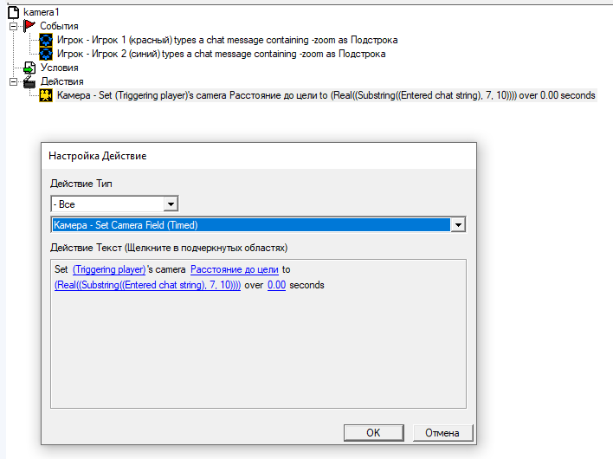Screen dimensions: 613x459
Task: Click the Действие Текст instruction label
Action: [x=169, y=248]
